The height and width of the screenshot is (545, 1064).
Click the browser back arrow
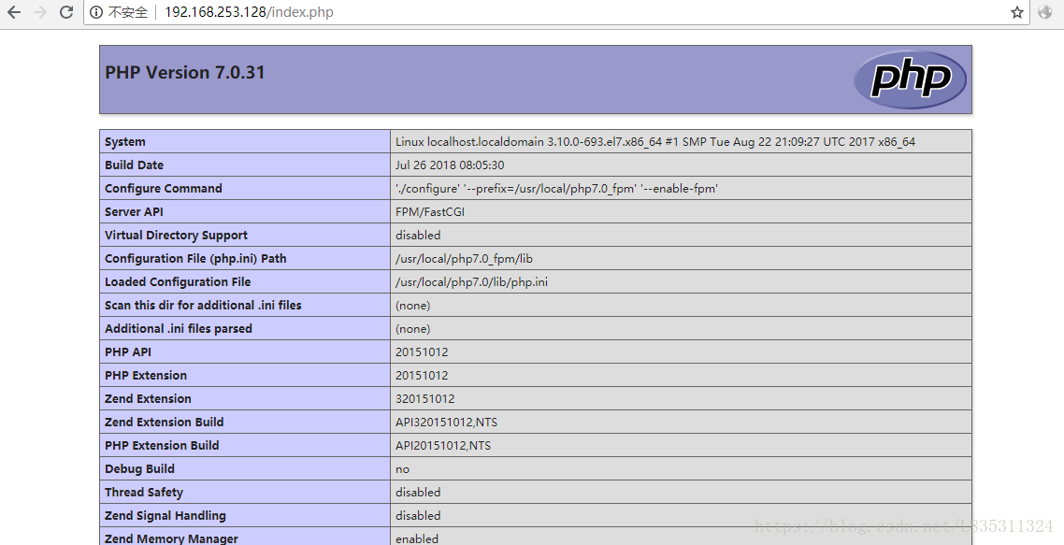coord(14,12)
